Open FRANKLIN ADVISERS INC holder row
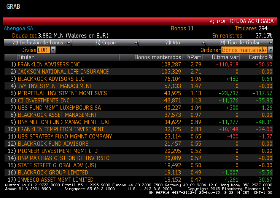280x198 pixels. click(139, 64)
